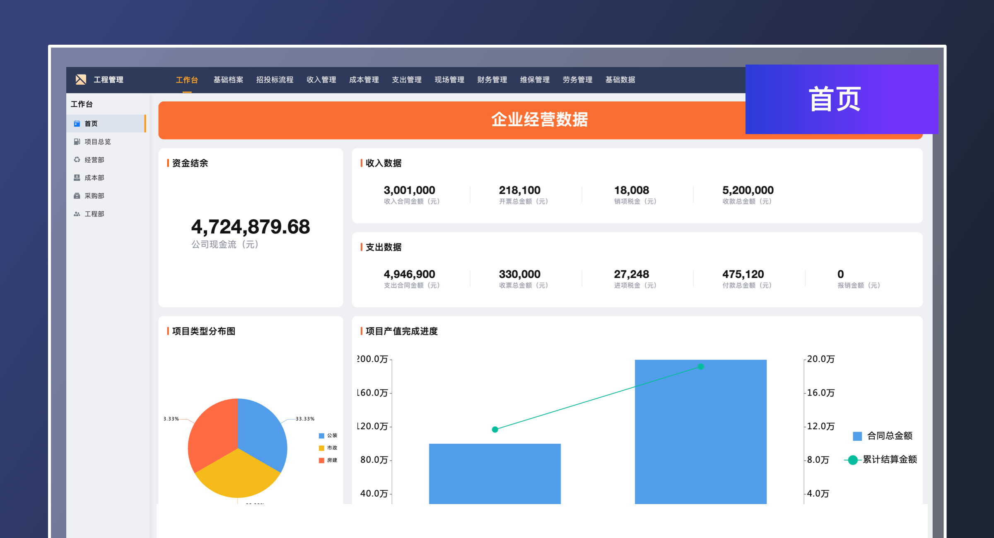Click the 工程部 people icon

77,214
